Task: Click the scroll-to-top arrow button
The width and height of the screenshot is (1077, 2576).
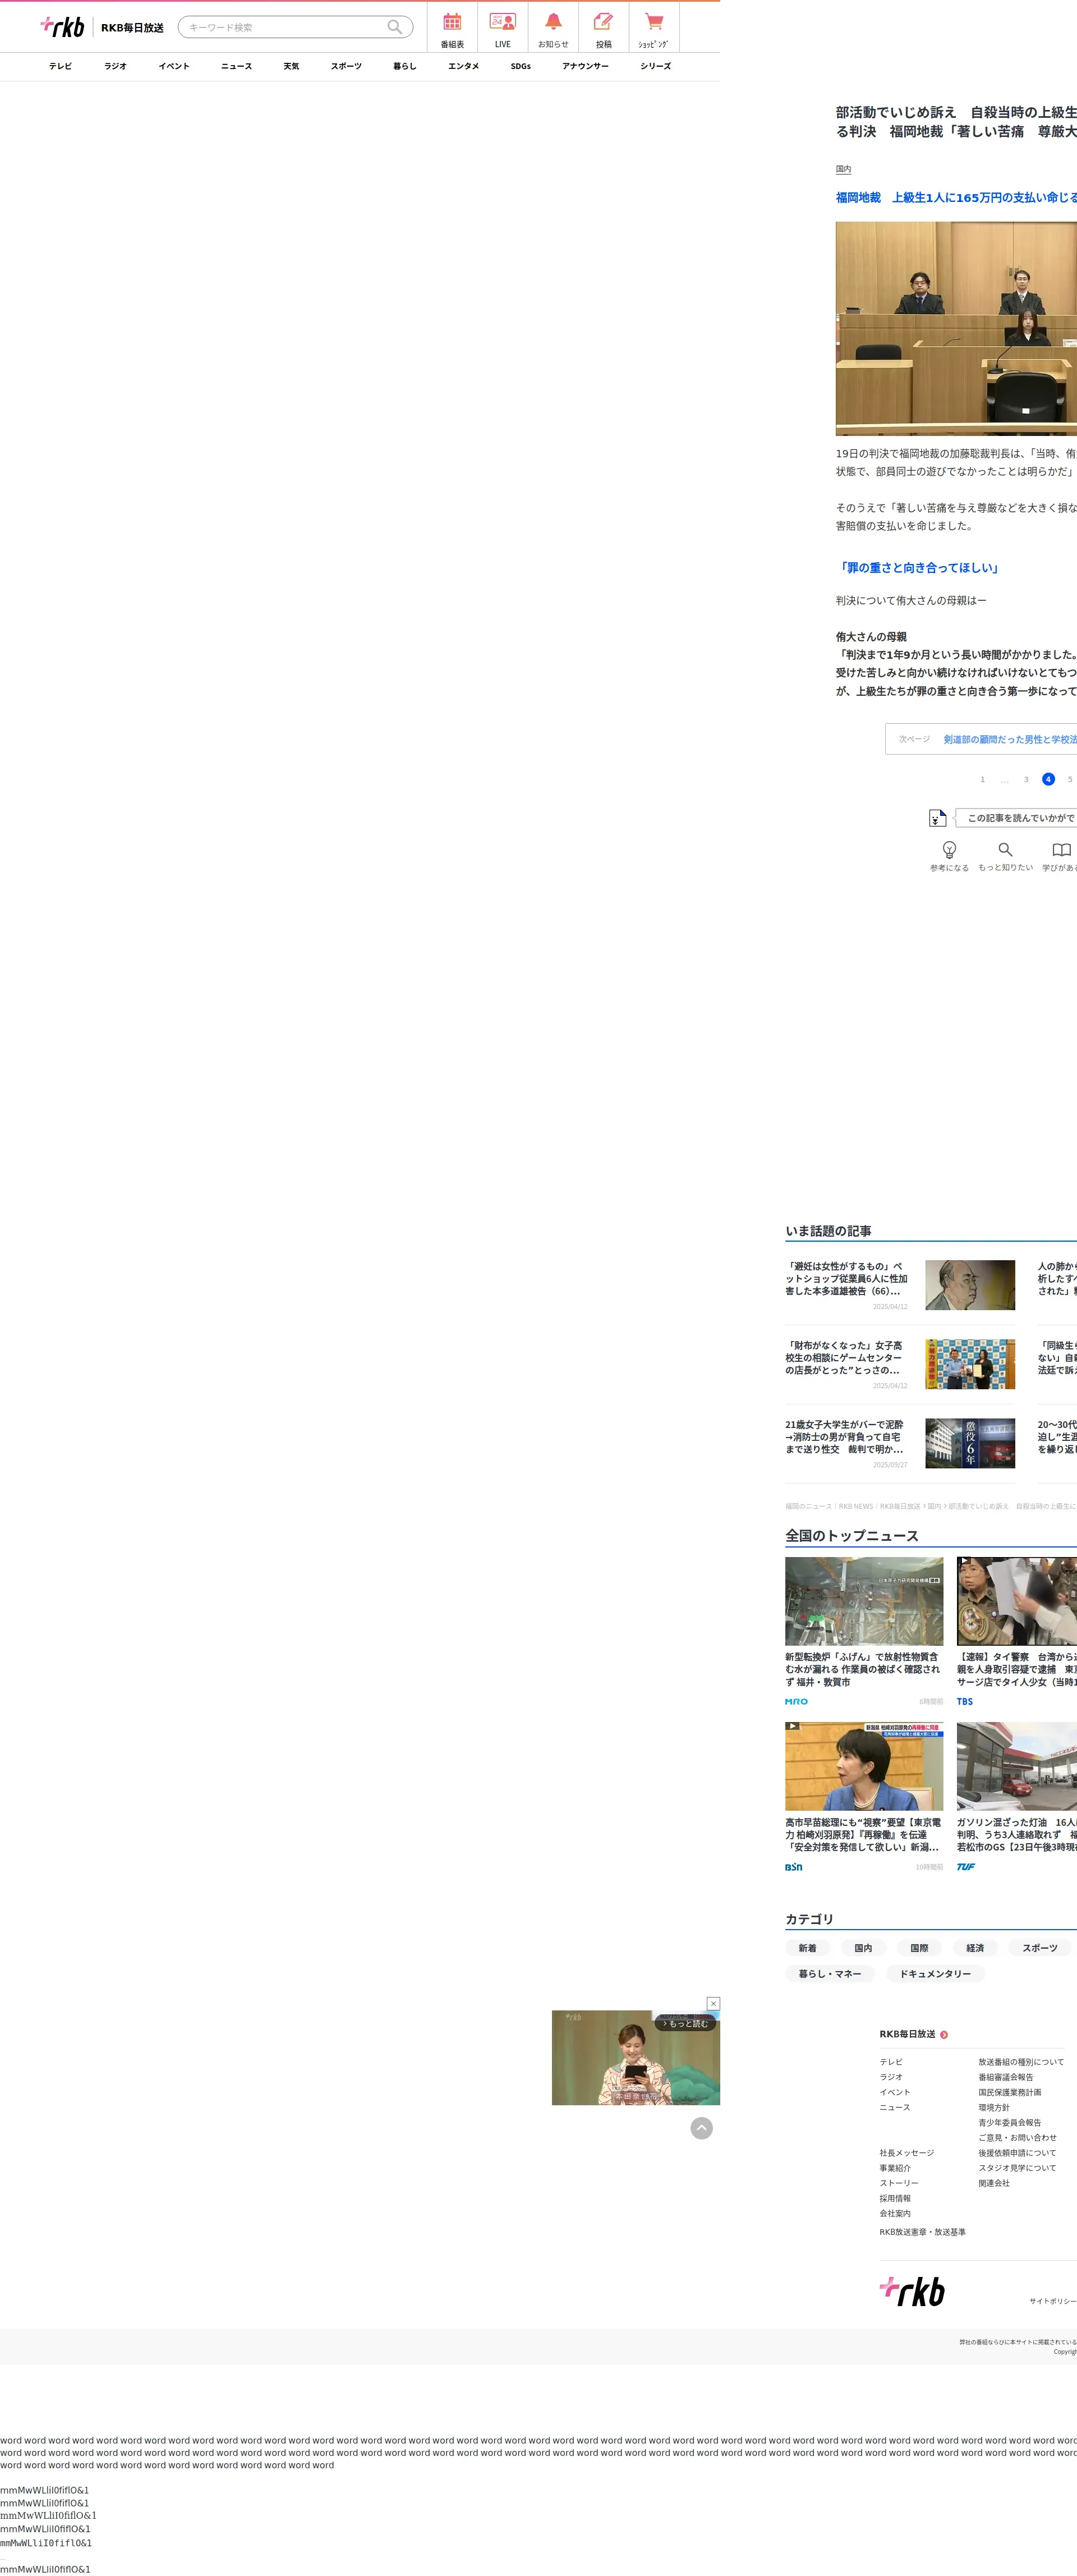Action: (702, 2128)
